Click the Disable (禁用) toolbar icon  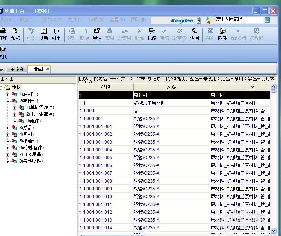tap(110, 34)
